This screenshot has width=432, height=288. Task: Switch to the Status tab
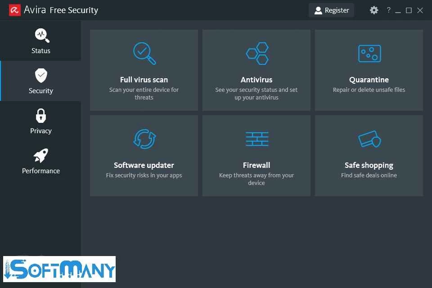click(x=41, y=41)
